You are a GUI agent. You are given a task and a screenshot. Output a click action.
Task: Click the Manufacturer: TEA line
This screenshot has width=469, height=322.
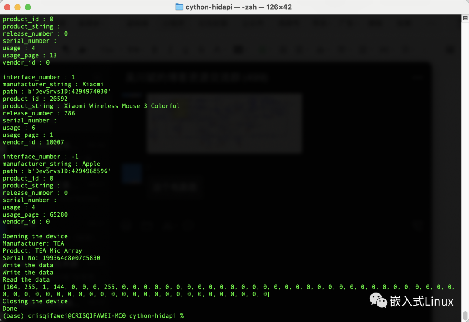(x=33, y=243)
